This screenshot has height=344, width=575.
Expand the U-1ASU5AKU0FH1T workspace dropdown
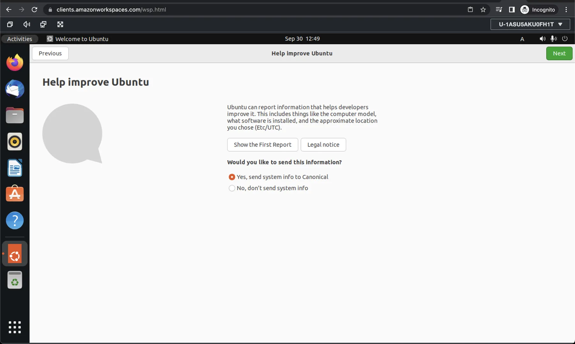click(x=530, y=24)
